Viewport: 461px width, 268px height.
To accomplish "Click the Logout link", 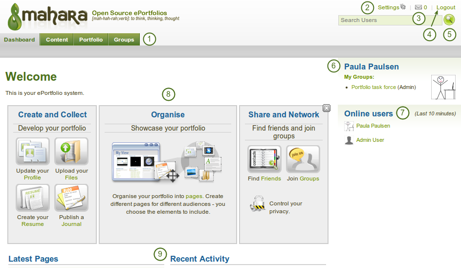I will point(446,7).
